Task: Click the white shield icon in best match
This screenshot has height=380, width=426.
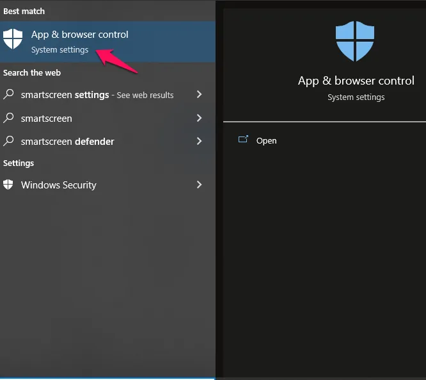Action: click(13, 39)
